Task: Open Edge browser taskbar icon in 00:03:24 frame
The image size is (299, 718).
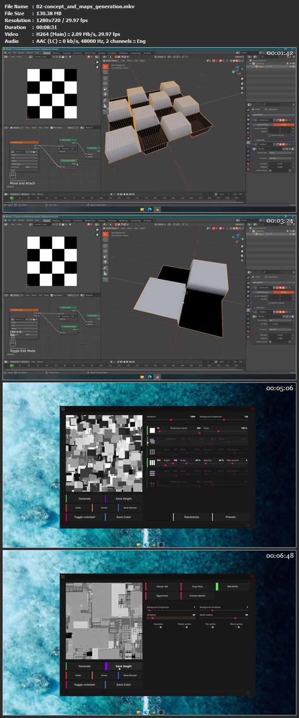Action: coord(149,377)
